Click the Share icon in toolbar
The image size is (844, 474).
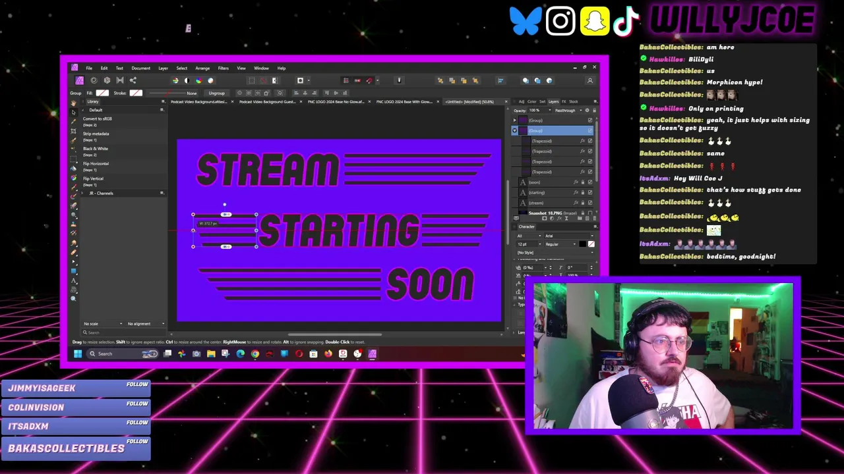coord(133,80)
